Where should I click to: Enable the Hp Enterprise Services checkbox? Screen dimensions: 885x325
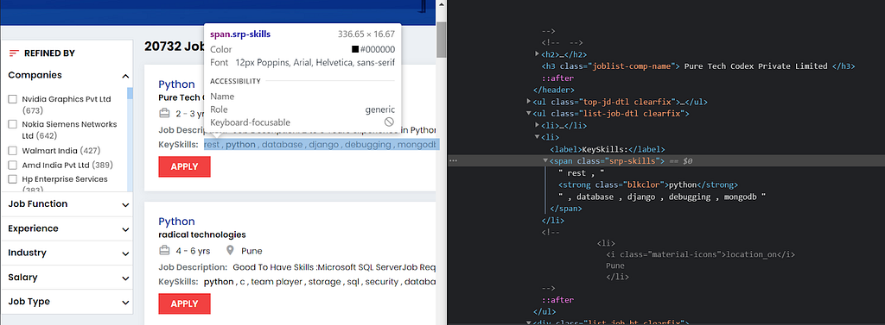(x=12, y=179)
